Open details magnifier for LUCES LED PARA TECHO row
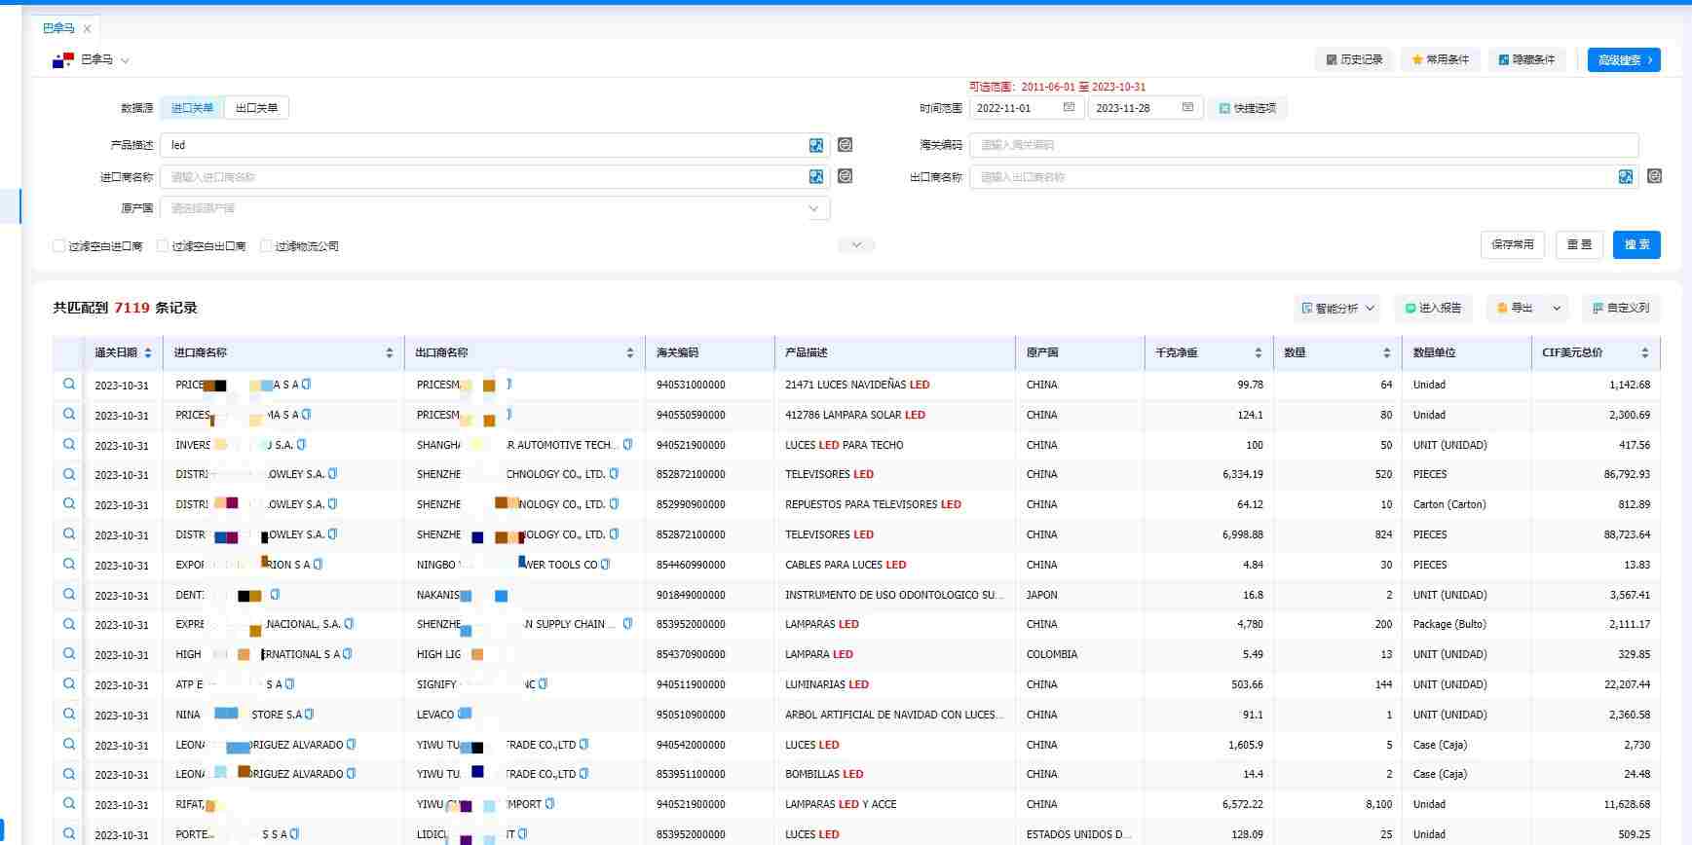The width and height of the screenshot is (1692, 845). point(69,445)
